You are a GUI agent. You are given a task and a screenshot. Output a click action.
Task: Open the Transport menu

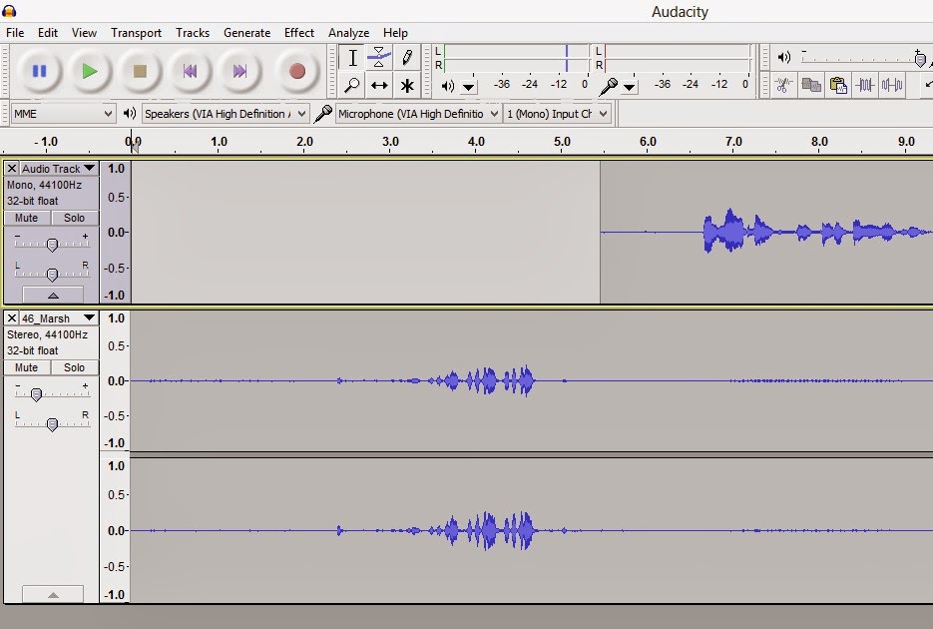point(136,33)
